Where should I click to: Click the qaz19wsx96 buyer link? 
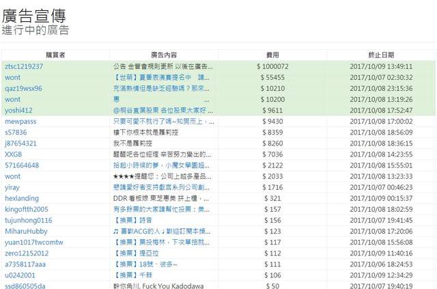click(23, 89)
